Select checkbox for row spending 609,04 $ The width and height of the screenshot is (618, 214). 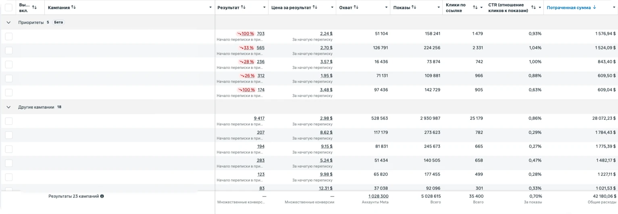[x=8, y=93]
